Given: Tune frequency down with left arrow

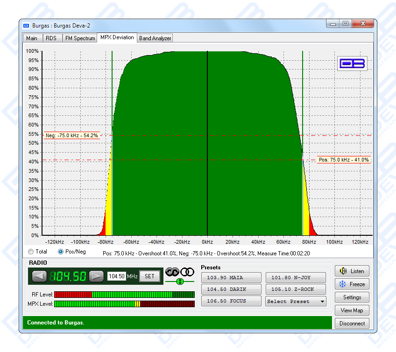Looking at the screenshot, I should coord(39,276).
